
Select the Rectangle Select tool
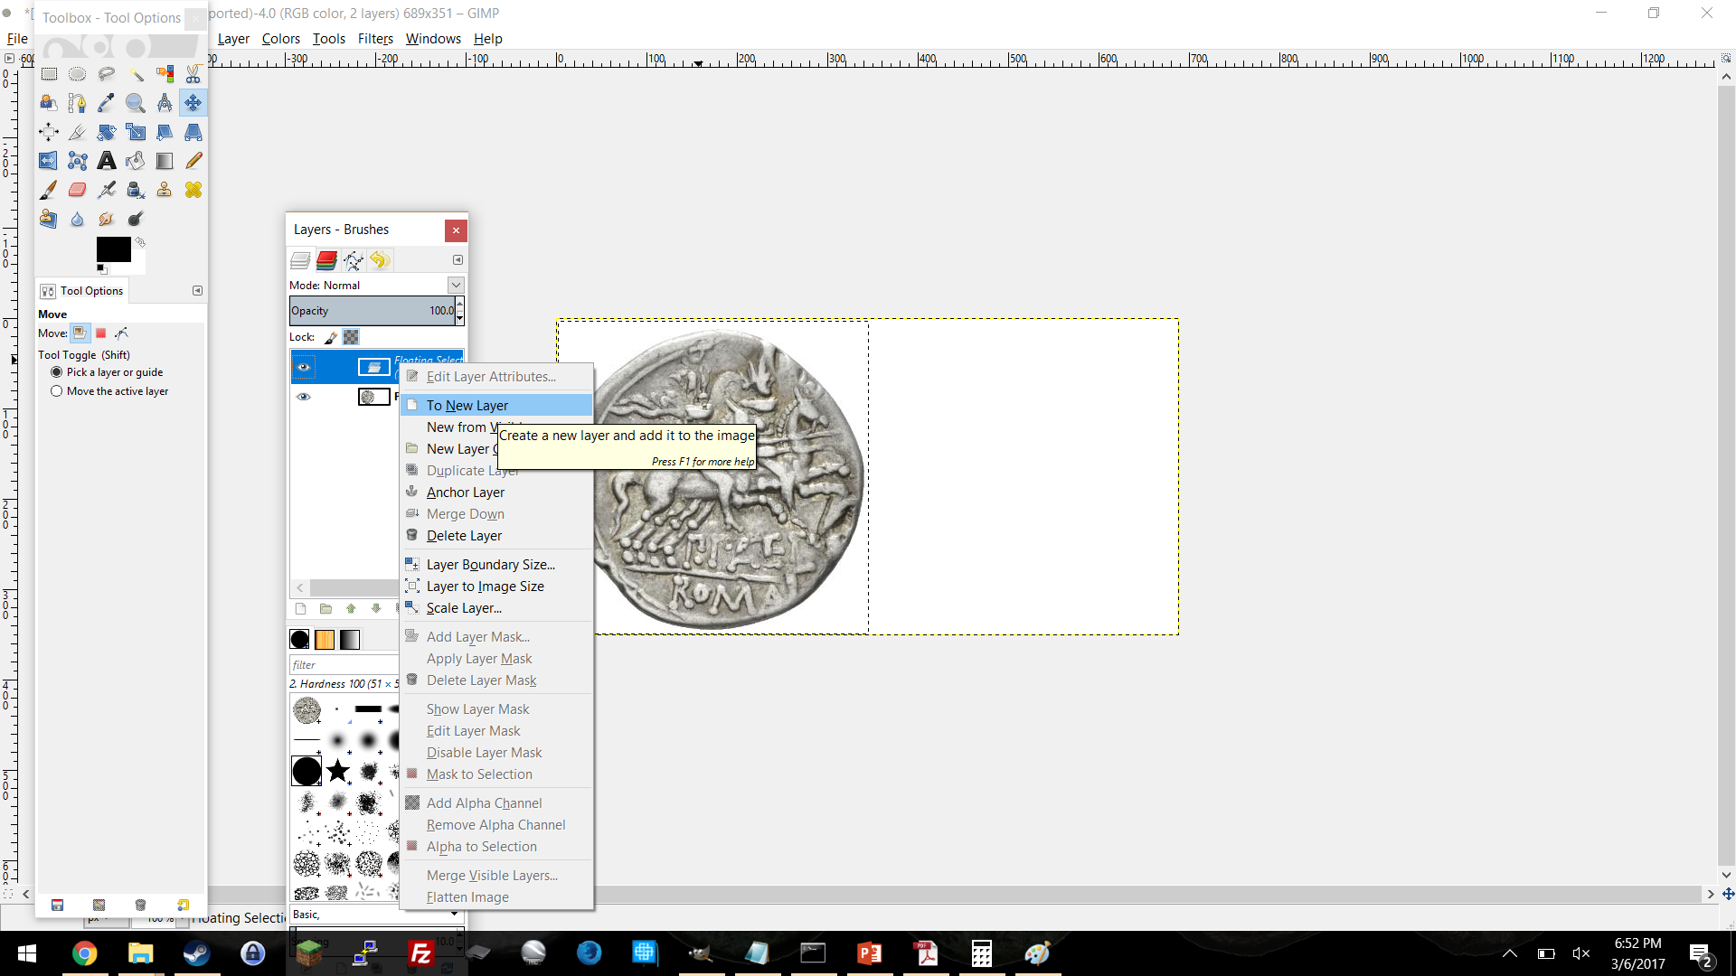click(49, 74)
